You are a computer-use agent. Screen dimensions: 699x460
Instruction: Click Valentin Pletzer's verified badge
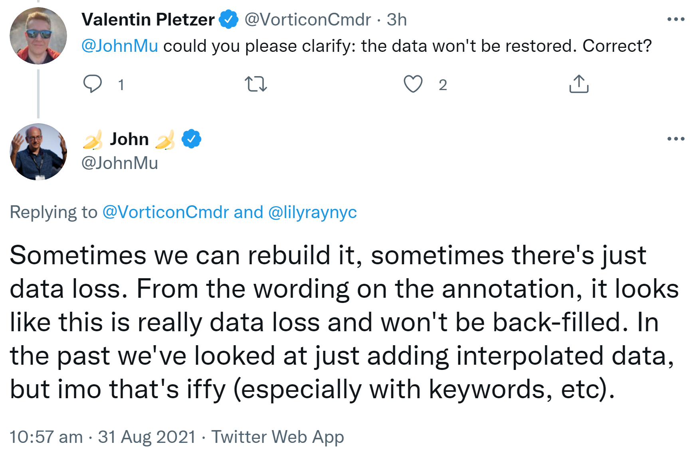click(228, 20)
